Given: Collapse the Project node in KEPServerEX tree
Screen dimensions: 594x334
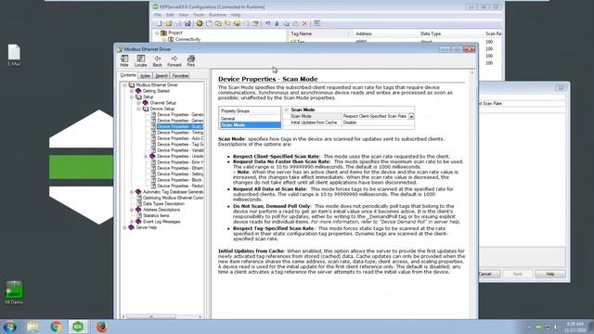Looking at the screenshot, I should point(157,33).
